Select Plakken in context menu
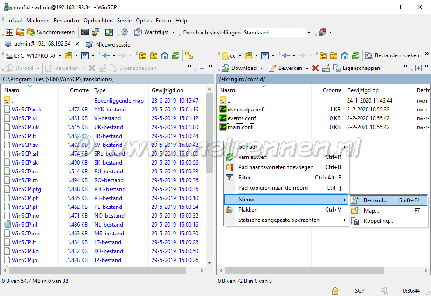Image resolution: width=431 pixels, height=296 pixels. 286,210
